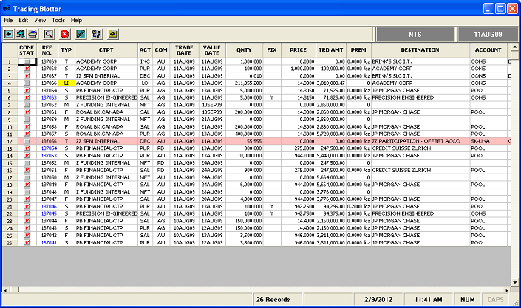Open blue reference number 137053
Screen dimensions: 521x308
click(49, 156)
